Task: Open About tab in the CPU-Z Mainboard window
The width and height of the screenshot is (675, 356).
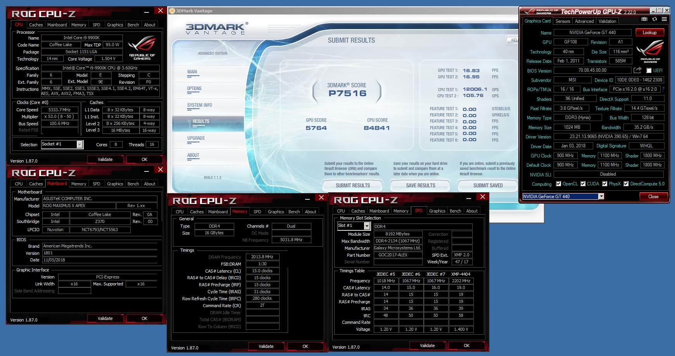Action: 149,184
